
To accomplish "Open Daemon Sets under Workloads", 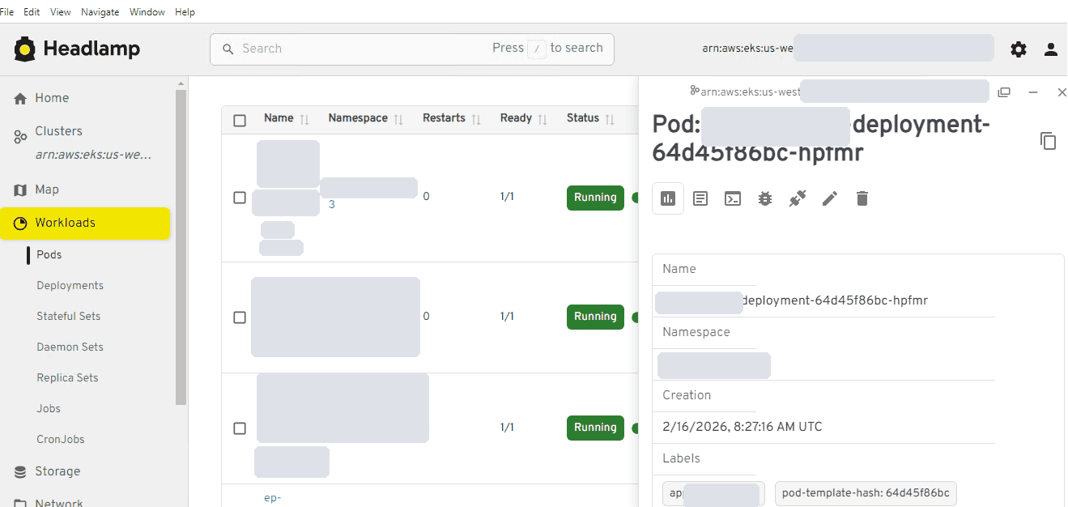I will pyautogui.click(x=70, y=347).
